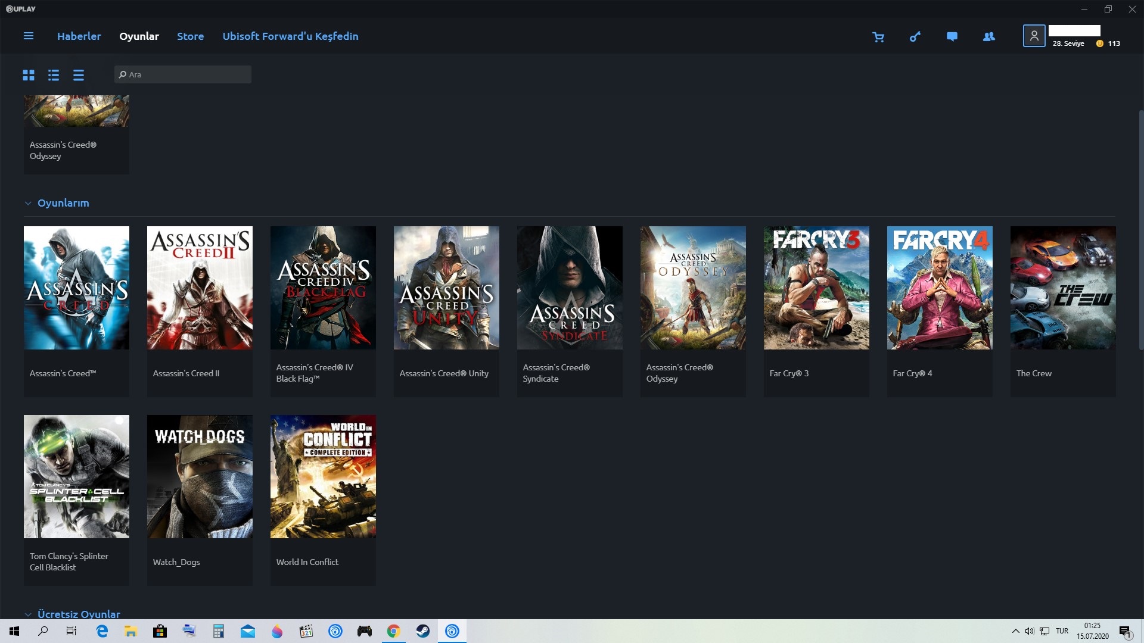Click the Ara search field
This screenshot has height=643, width=1144.
pyautogui.click(x=183, y=74)
